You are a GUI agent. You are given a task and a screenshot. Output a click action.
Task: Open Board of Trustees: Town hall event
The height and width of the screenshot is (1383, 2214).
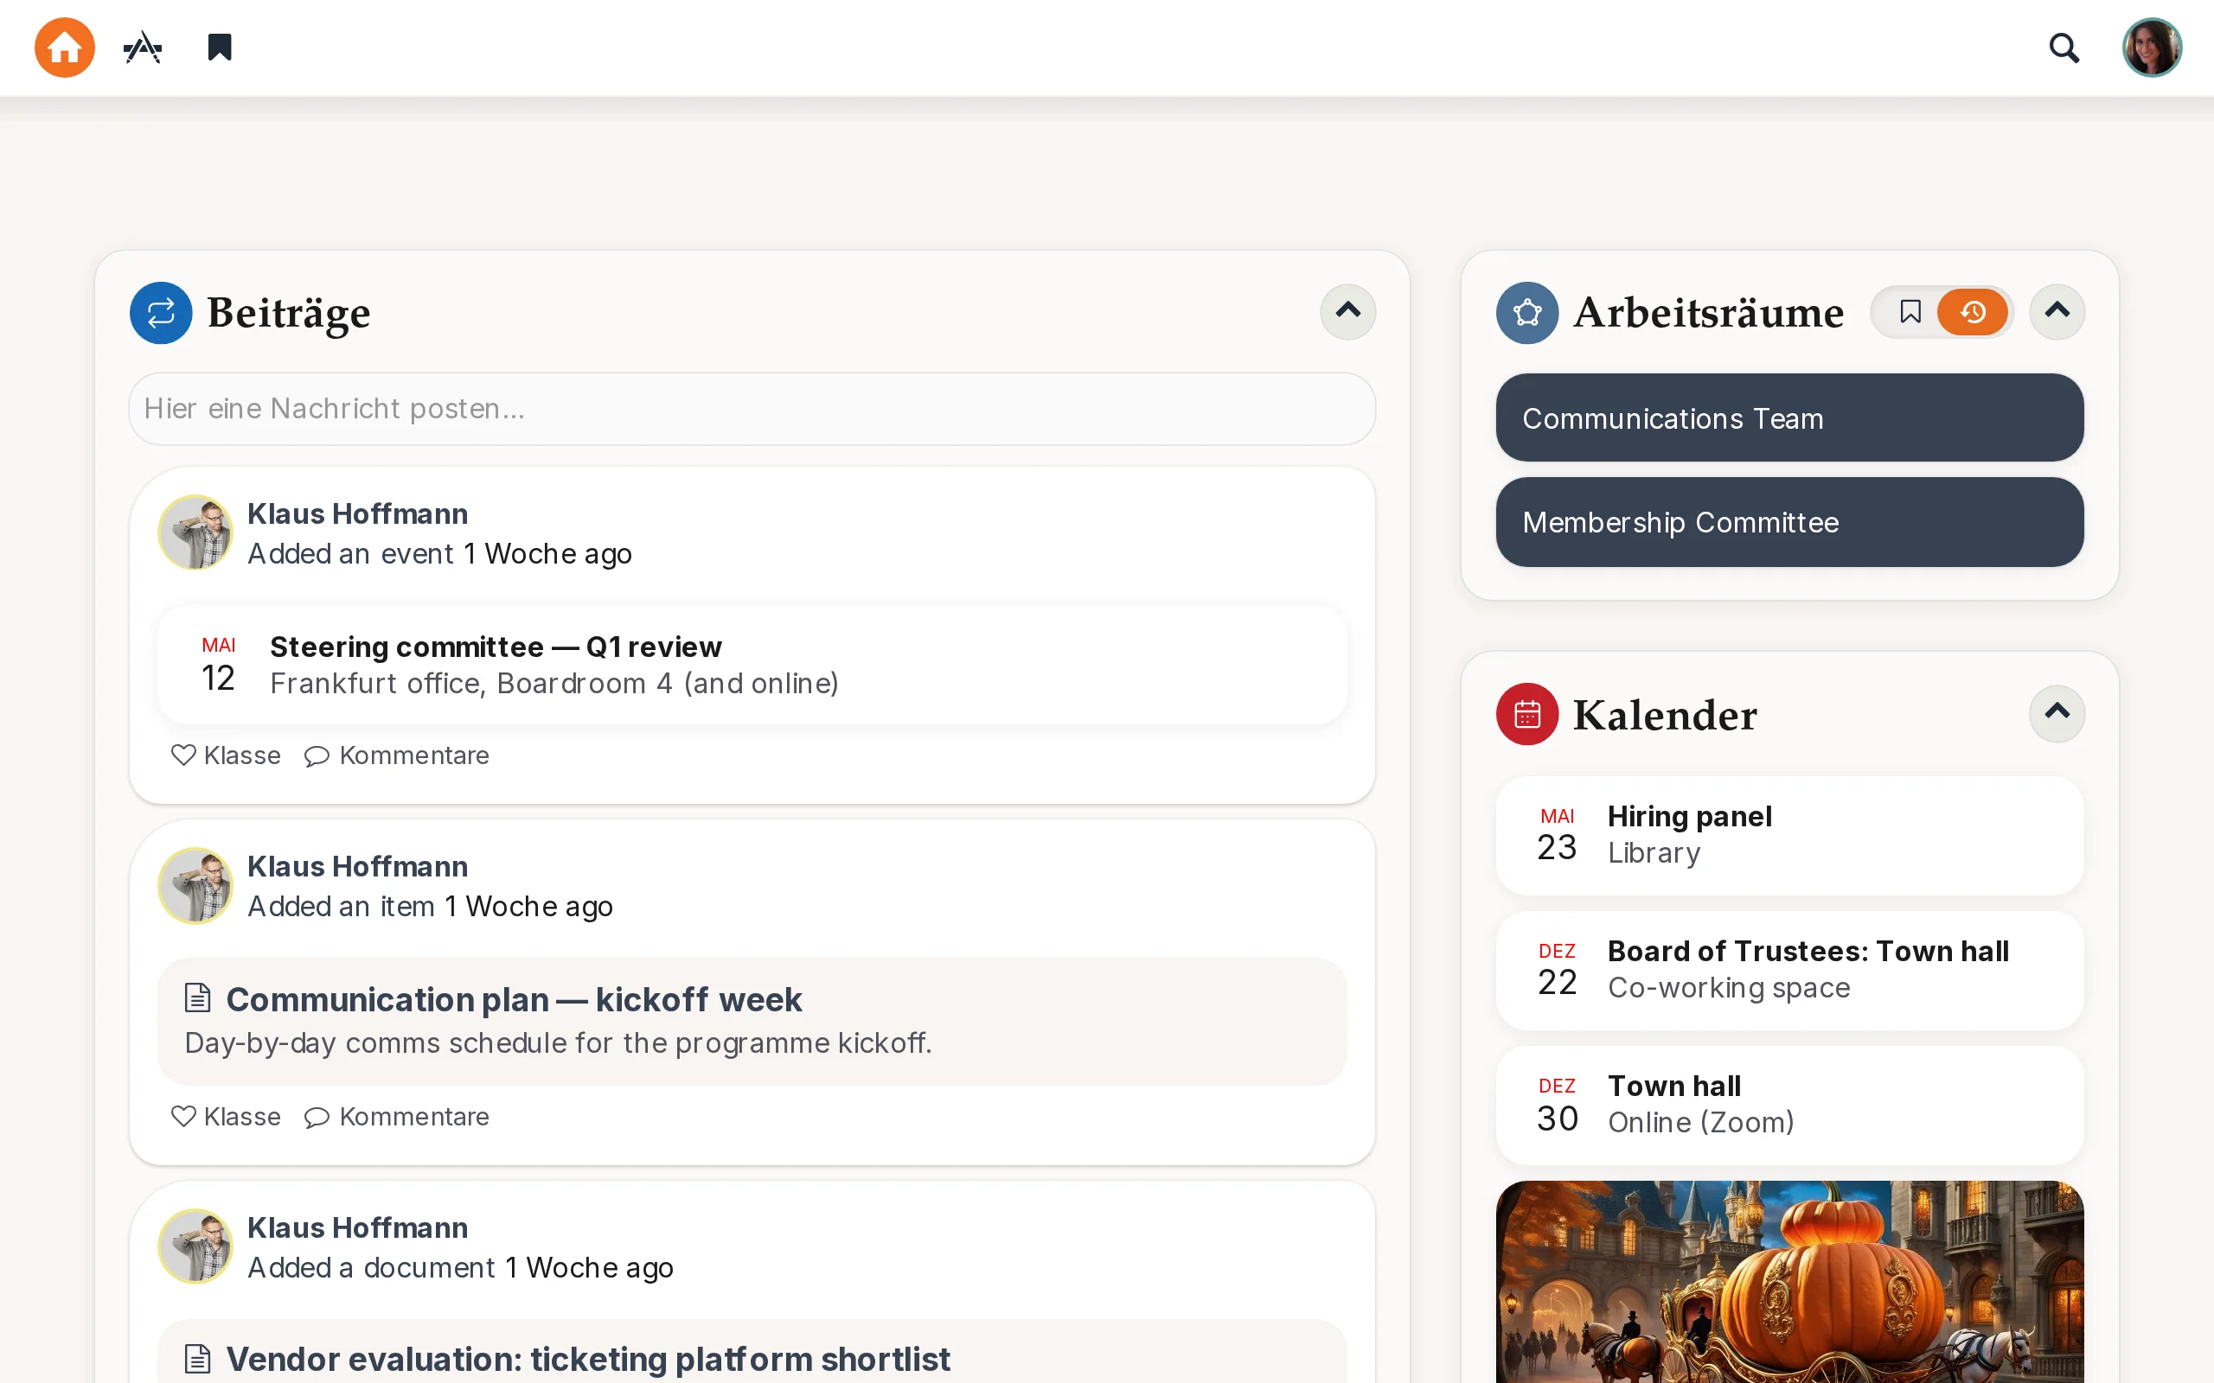[x=1789, y=971]
